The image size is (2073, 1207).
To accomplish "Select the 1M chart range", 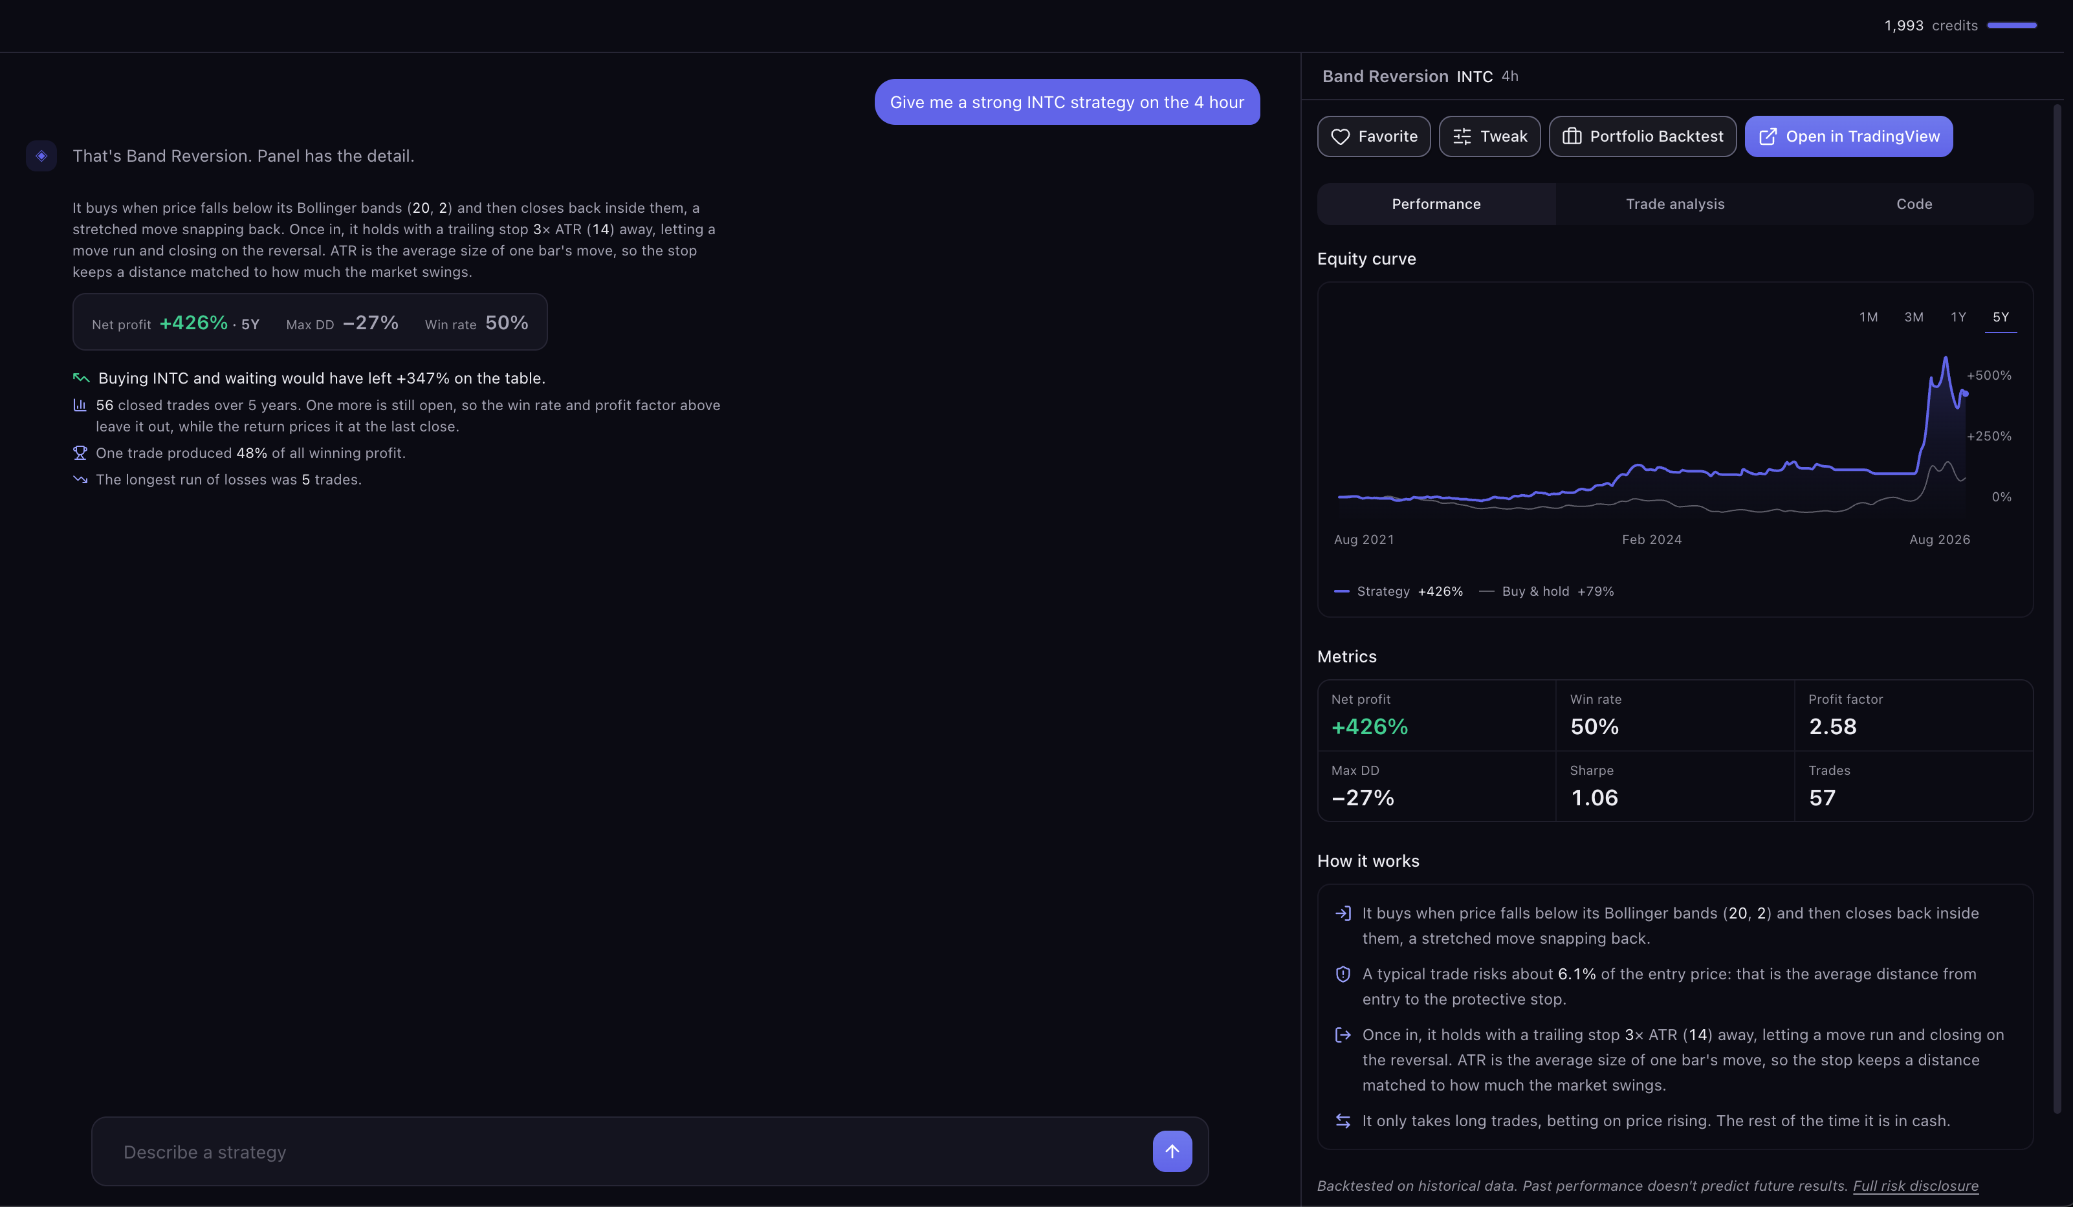I will coord(1868,318).
